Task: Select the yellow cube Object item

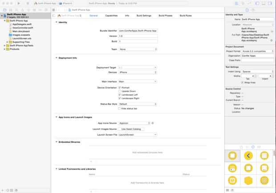Action: 248,181
